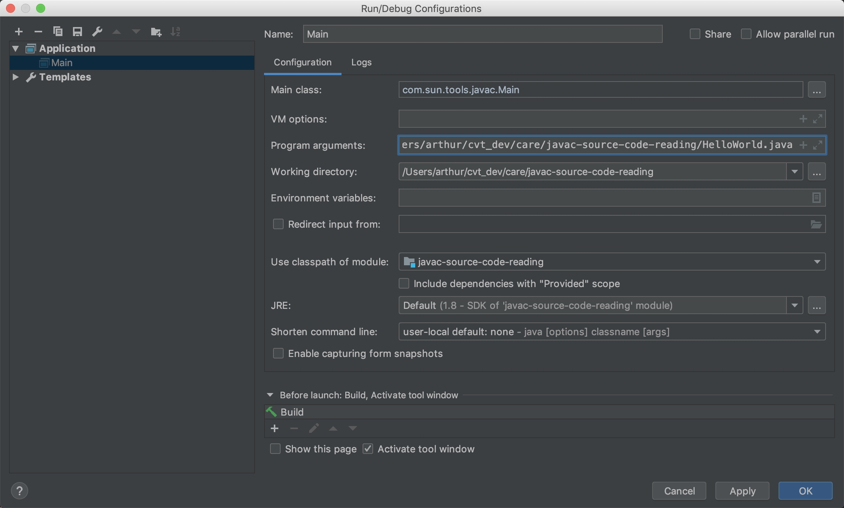844x508 pixels.
Task: Switch to the Logs tab
Action: point(361,62)
